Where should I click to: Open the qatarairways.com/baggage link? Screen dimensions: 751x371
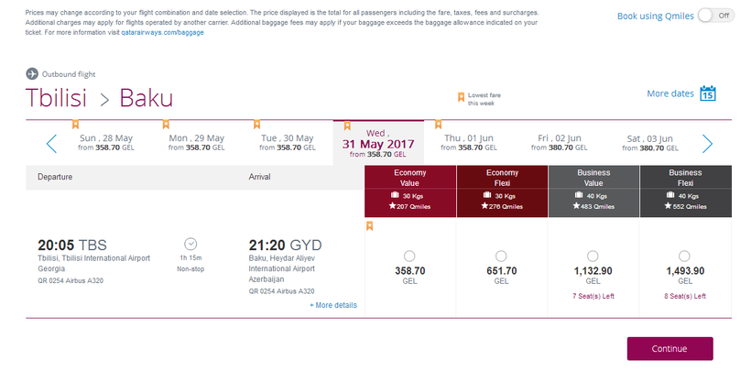[x=162, y=33]
